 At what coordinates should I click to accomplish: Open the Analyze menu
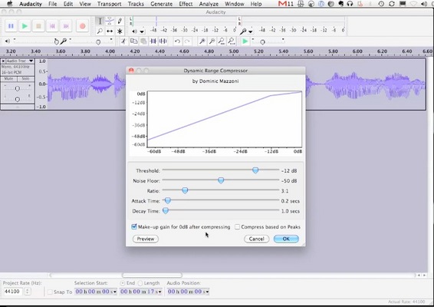209,4
